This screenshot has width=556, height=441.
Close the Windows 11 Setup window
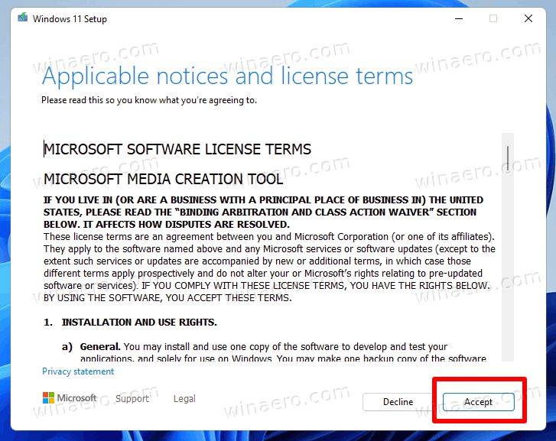pos(528,18)
